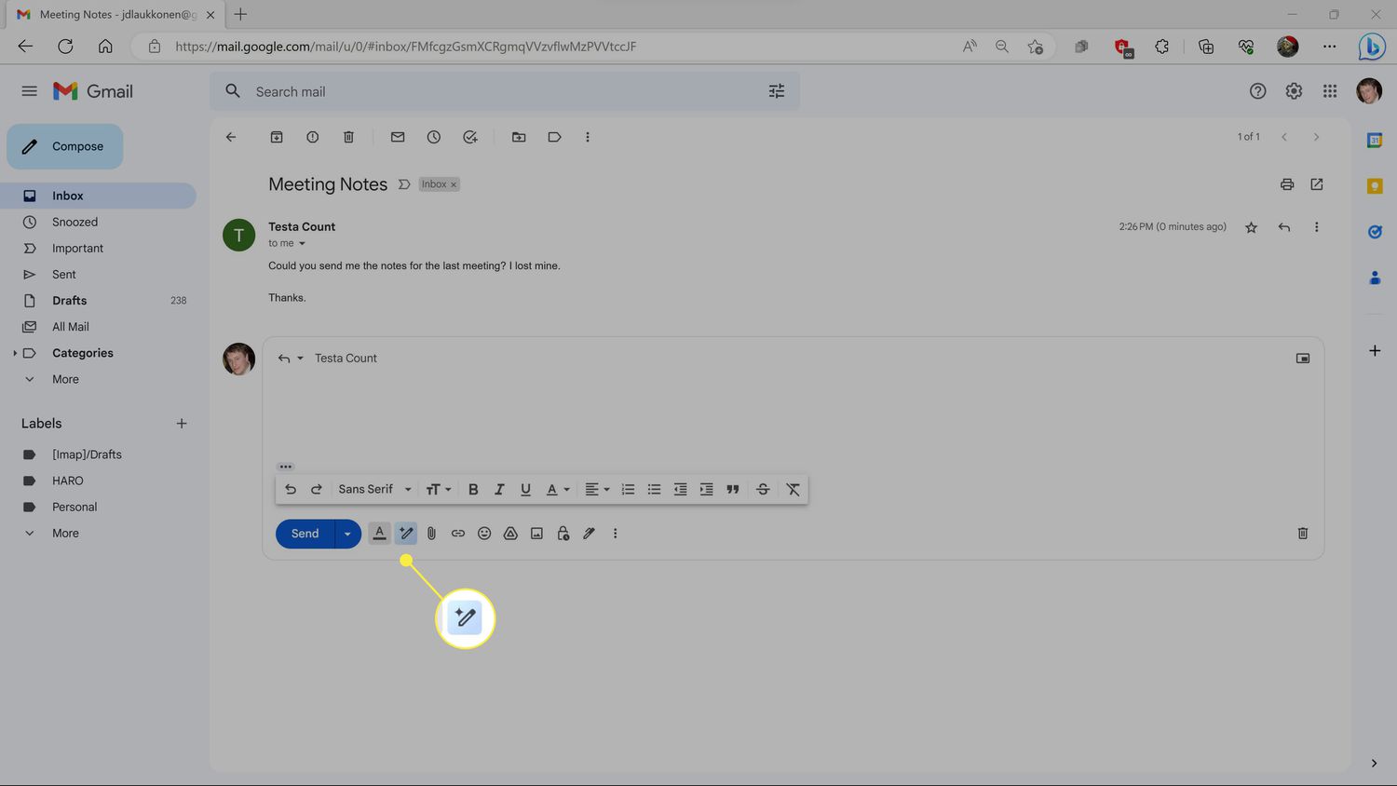Image resolution: width=1397 pixels, height=786 pixels.
Task: Toggle confidential mode lock icon
Action: [563, 534]
